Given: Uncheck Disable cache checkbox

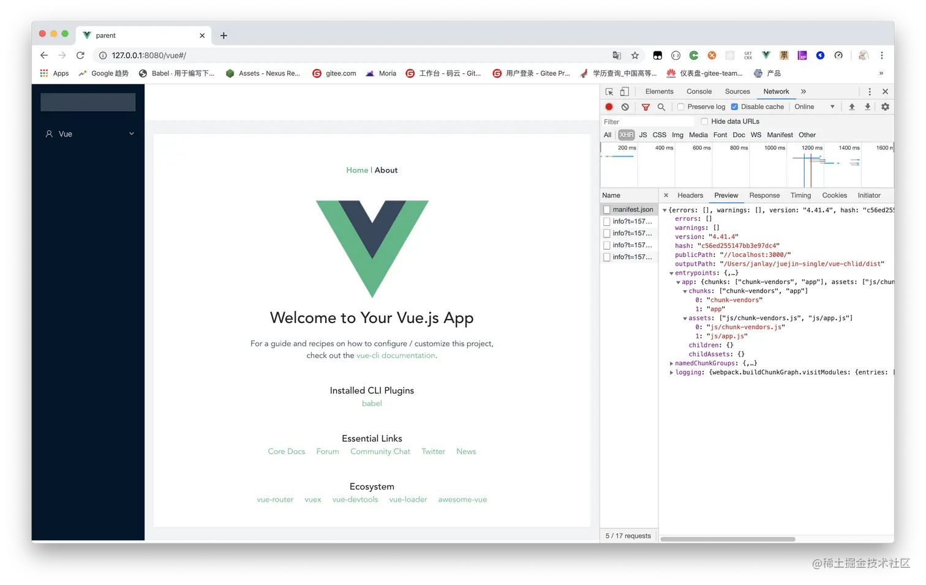Looking at the screenshot, I should [734, 106].
